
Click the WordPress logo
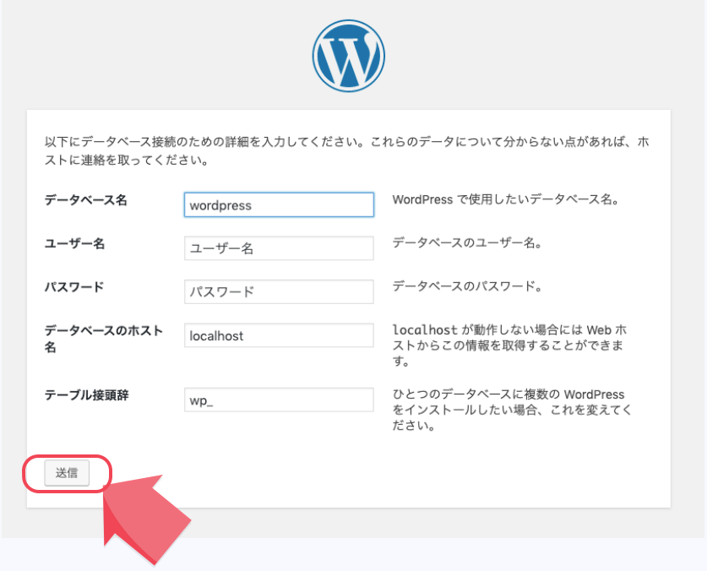349,56
